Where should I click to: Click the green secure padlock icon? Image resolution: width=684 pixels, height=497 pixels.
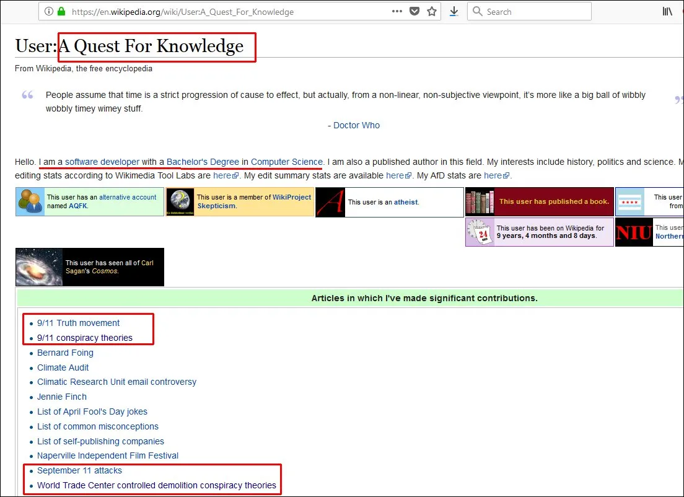[61, 11]
